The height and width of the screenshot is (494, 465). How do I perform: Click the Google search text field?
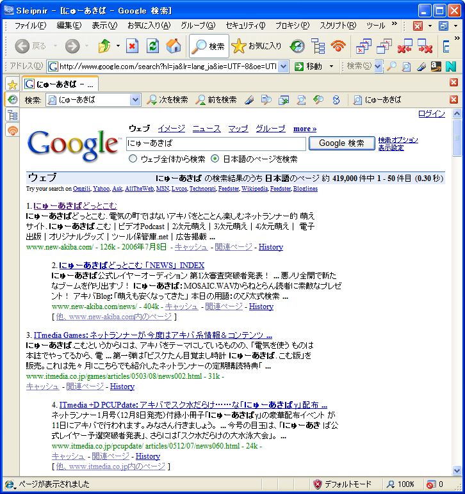point(216,144)
